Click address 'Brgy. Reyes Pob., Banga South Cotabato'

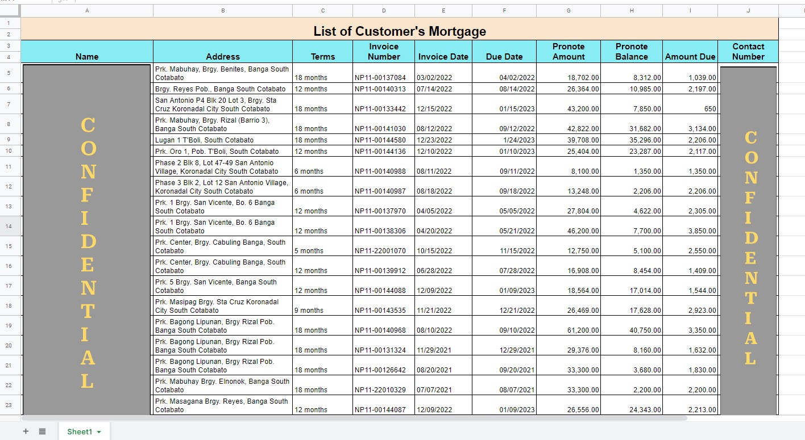click(x=223, y=89)
